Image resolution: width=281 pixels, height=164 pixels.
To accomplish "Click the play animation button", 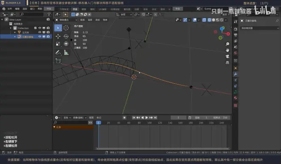I will click(x=146, y=117).
